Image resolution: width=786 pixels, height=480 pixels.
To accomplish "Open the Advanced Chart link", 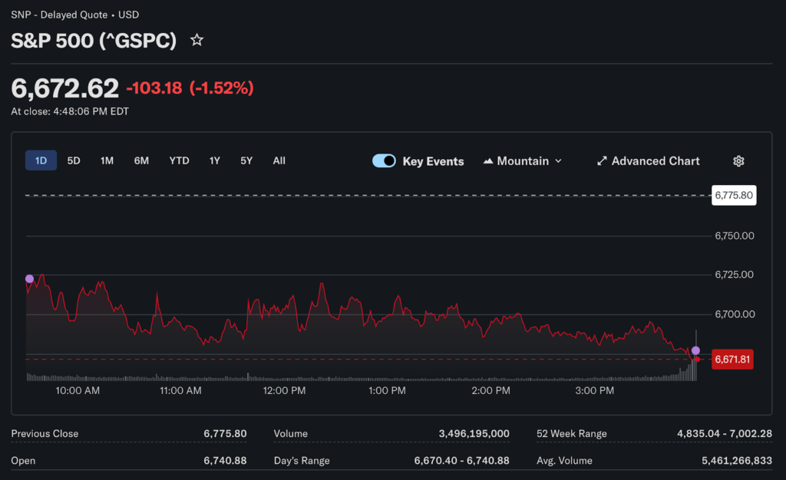I will pyautogui.click(x=655, y=161).
